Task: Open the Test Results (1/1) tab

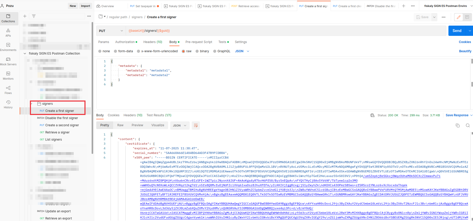Action: [159, 115]
